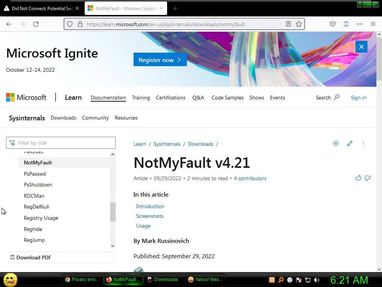Open the Firefox hamburger menu
This screenshot has height=287, width=382.
(373, 24)
